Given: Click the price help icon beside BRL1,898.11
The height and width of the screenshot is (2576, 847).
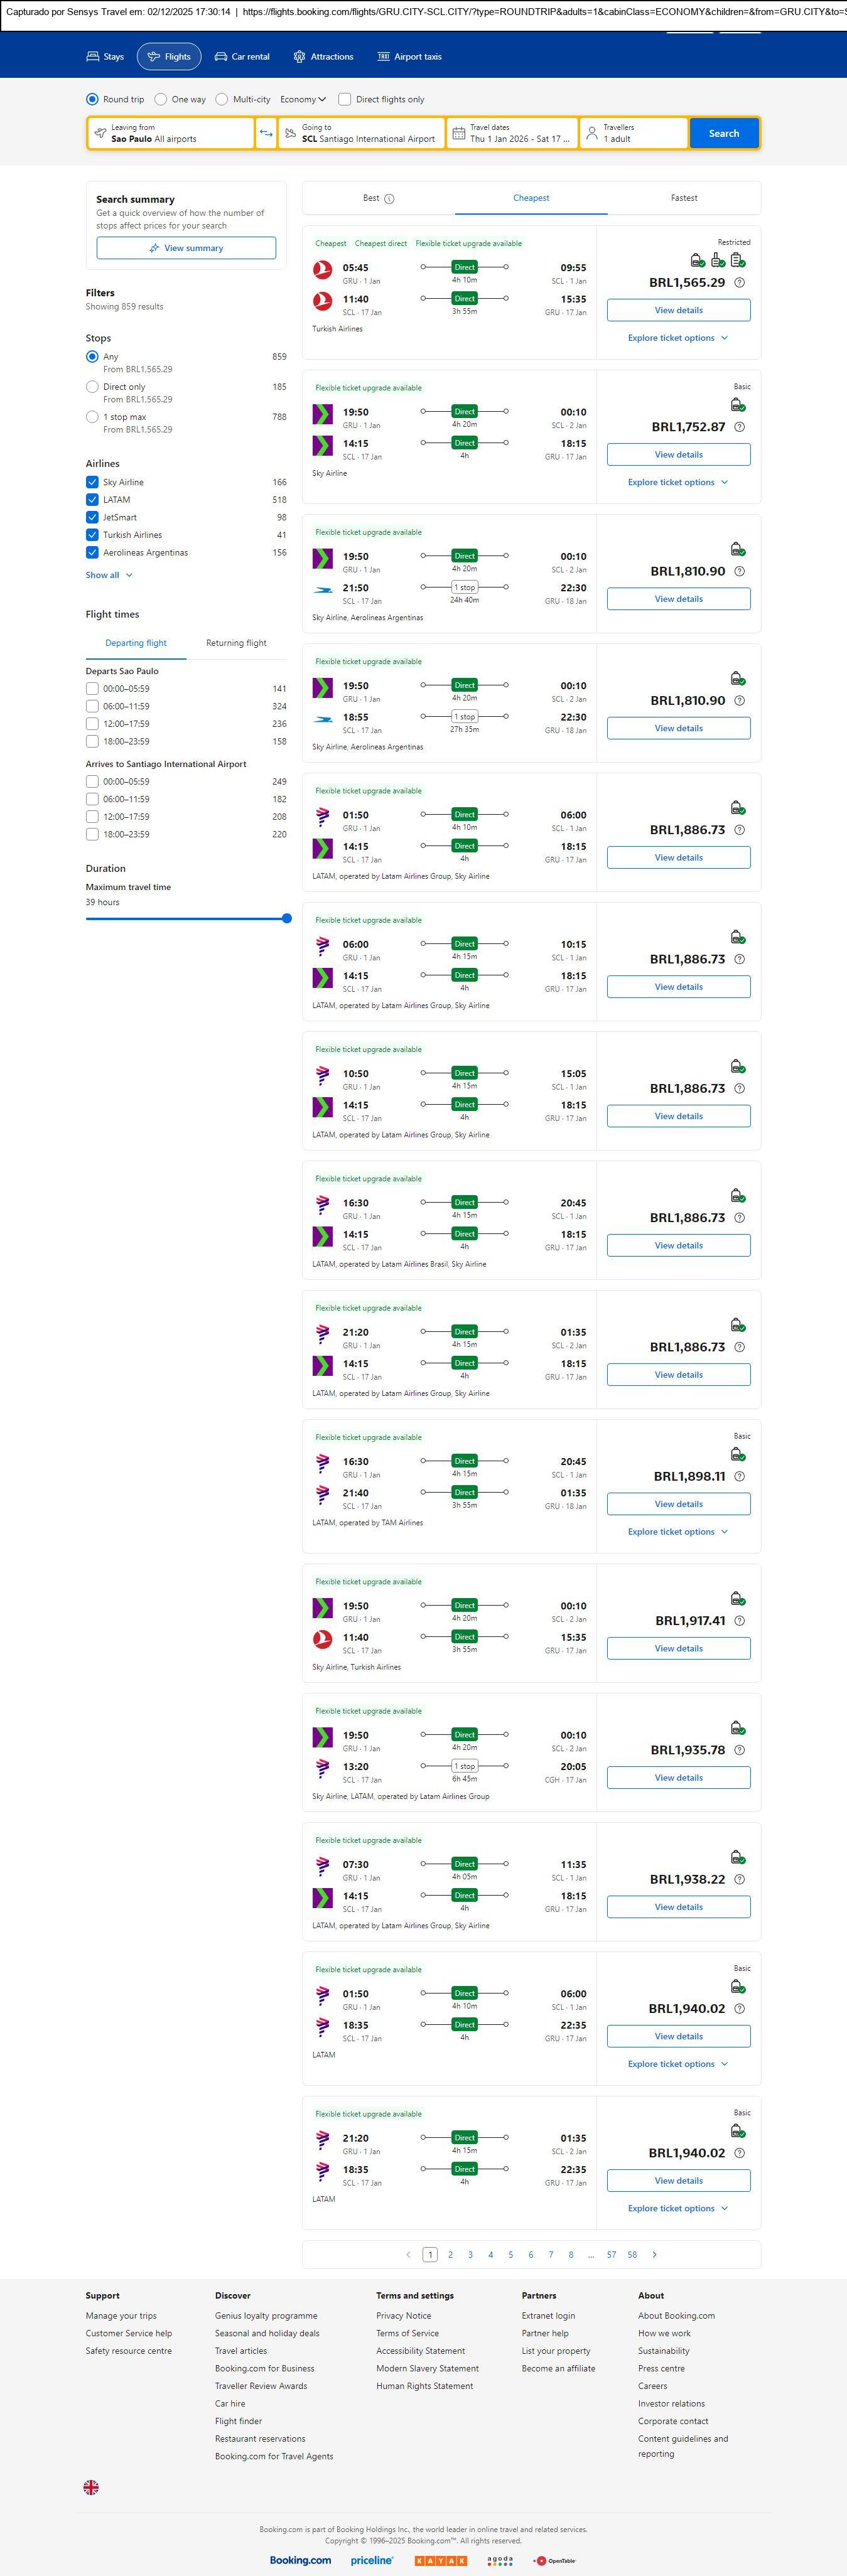Looking at the screenshot, I should [x=739, y=1476].
